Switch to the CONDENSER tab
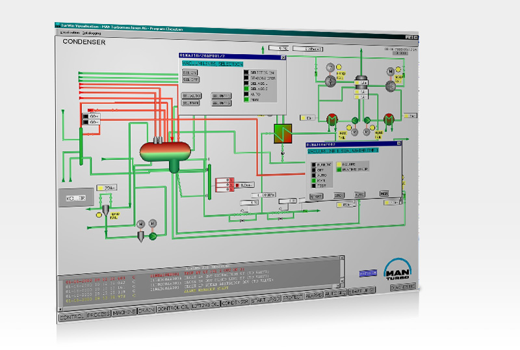Image resolution: width=520 pixels, height=350 pixels. coord(235,302)
